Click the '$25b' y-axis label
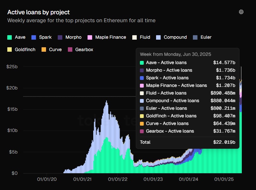This screenshot has width=256, height=190. (x=12, y=67)
